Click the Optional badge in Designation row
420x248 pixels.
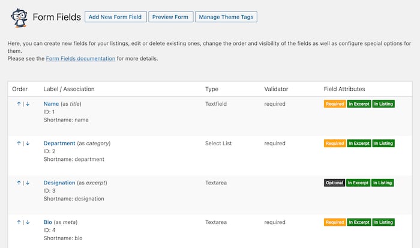[334, 183]
